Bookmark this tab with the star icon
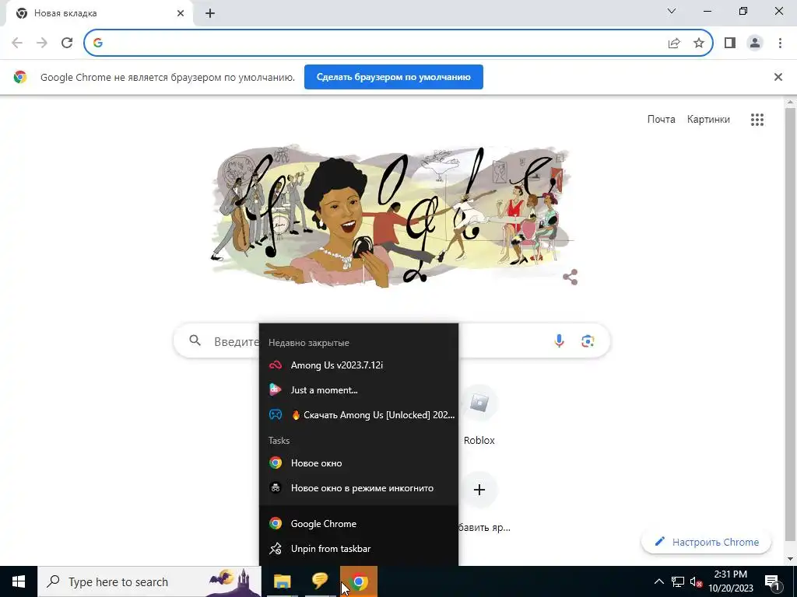 pyautogui.click(x=699, y=44)
